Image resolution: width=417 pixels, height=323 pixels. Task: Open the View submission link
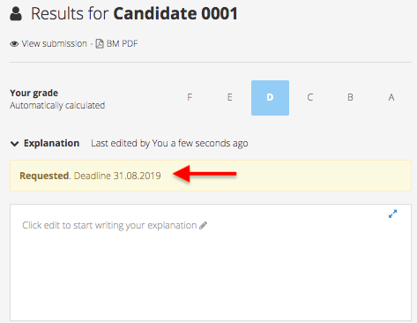[54, 43]
